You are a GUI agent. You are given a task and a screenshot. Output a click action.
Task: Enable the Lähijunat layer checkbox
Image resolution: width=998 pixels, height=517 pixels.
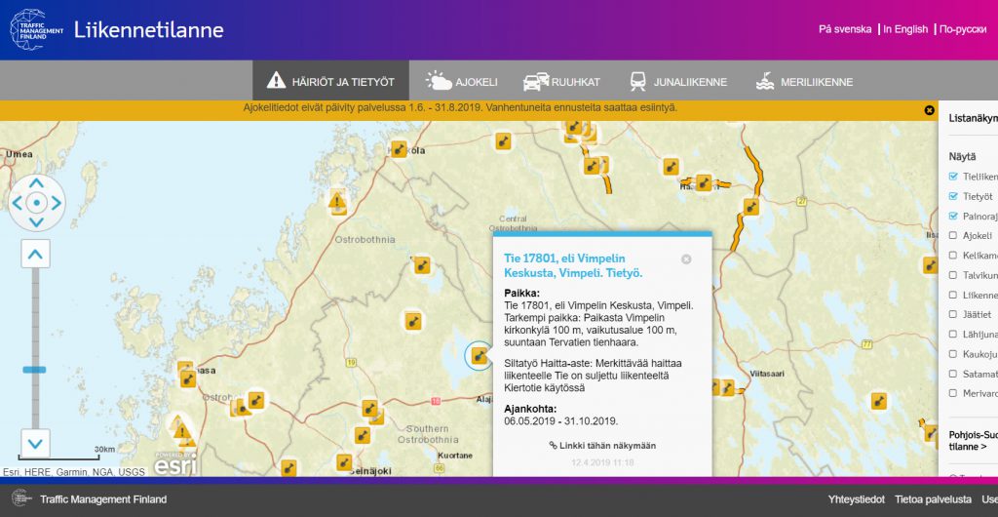click(953, 335)
